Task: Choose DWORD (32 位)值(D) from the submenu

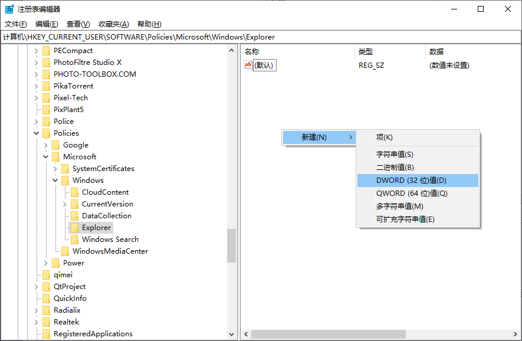Action: (x=411, y=181)
